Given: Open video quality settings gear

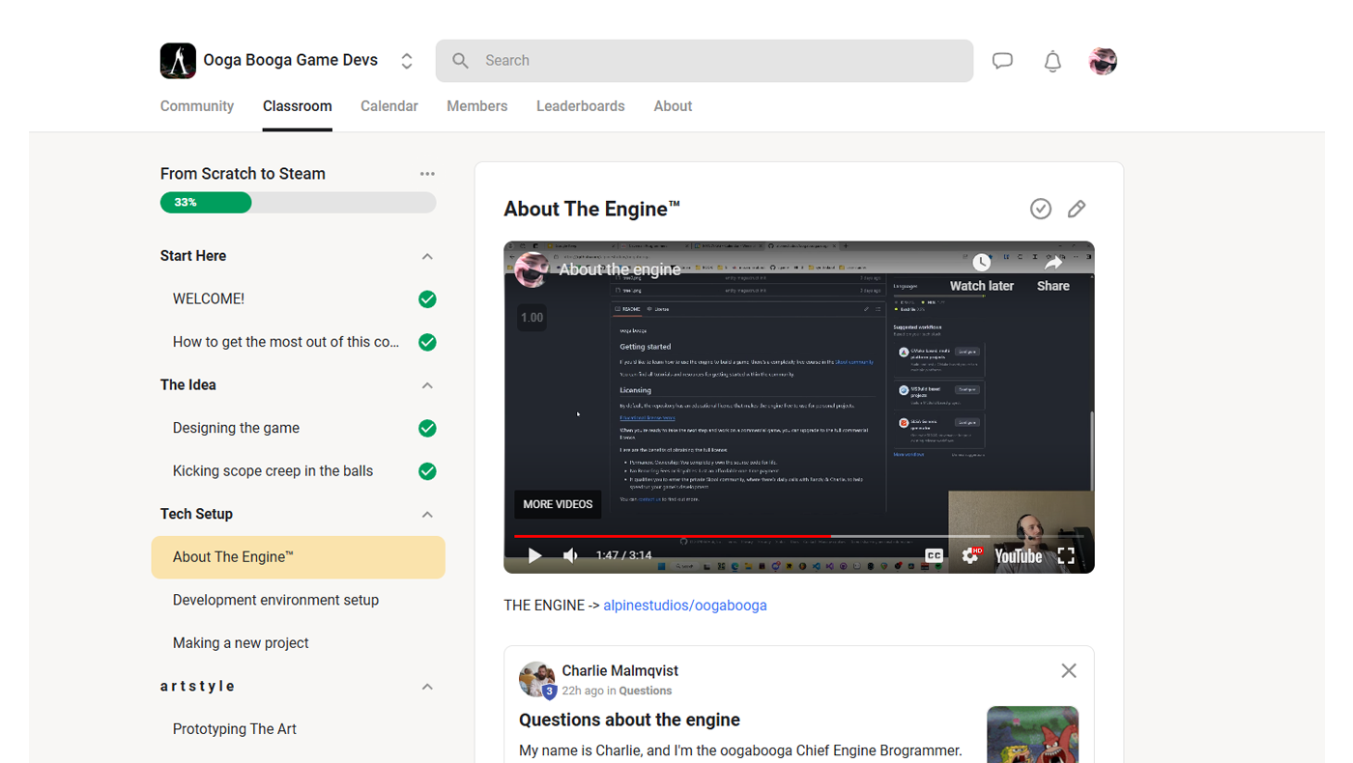Looking at the screenshot, I should point(969,555).
